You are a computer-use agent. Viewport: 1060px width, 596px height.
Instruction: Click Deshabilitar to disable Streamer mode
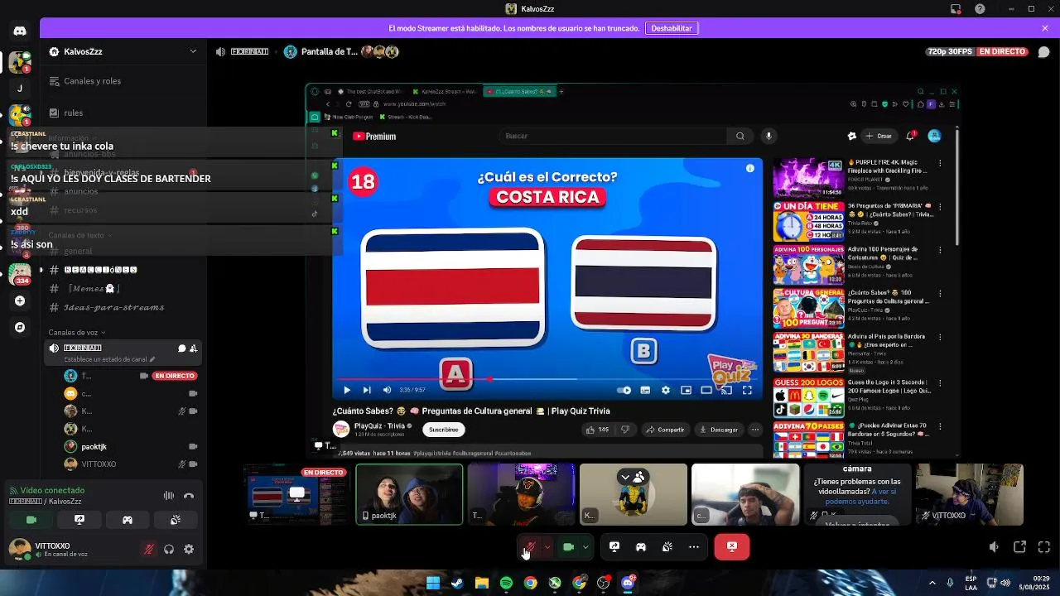click(x=672, y=28)
